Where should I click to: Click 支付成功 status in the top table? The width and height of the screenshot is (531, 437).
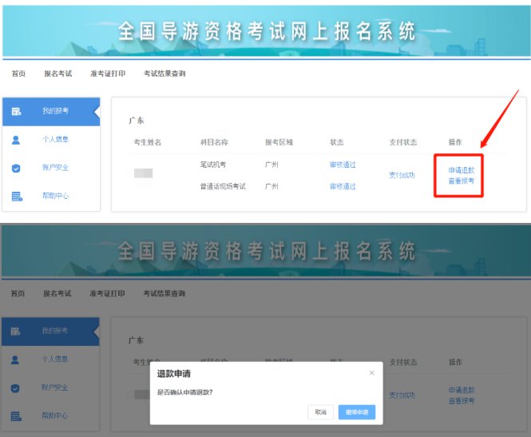tap(402, 175)
